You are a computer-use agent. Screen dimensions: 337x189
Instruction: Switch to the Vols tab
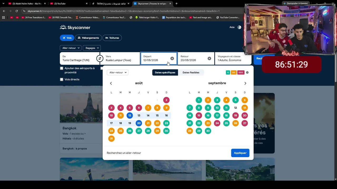(x=67, y=38)
